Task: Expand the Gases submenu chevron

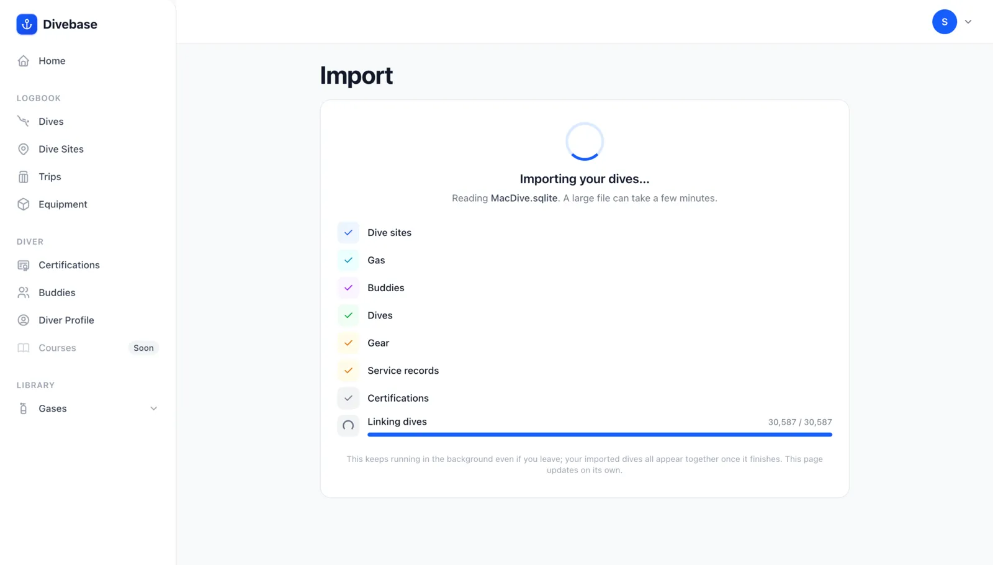Action: [154, 409]
